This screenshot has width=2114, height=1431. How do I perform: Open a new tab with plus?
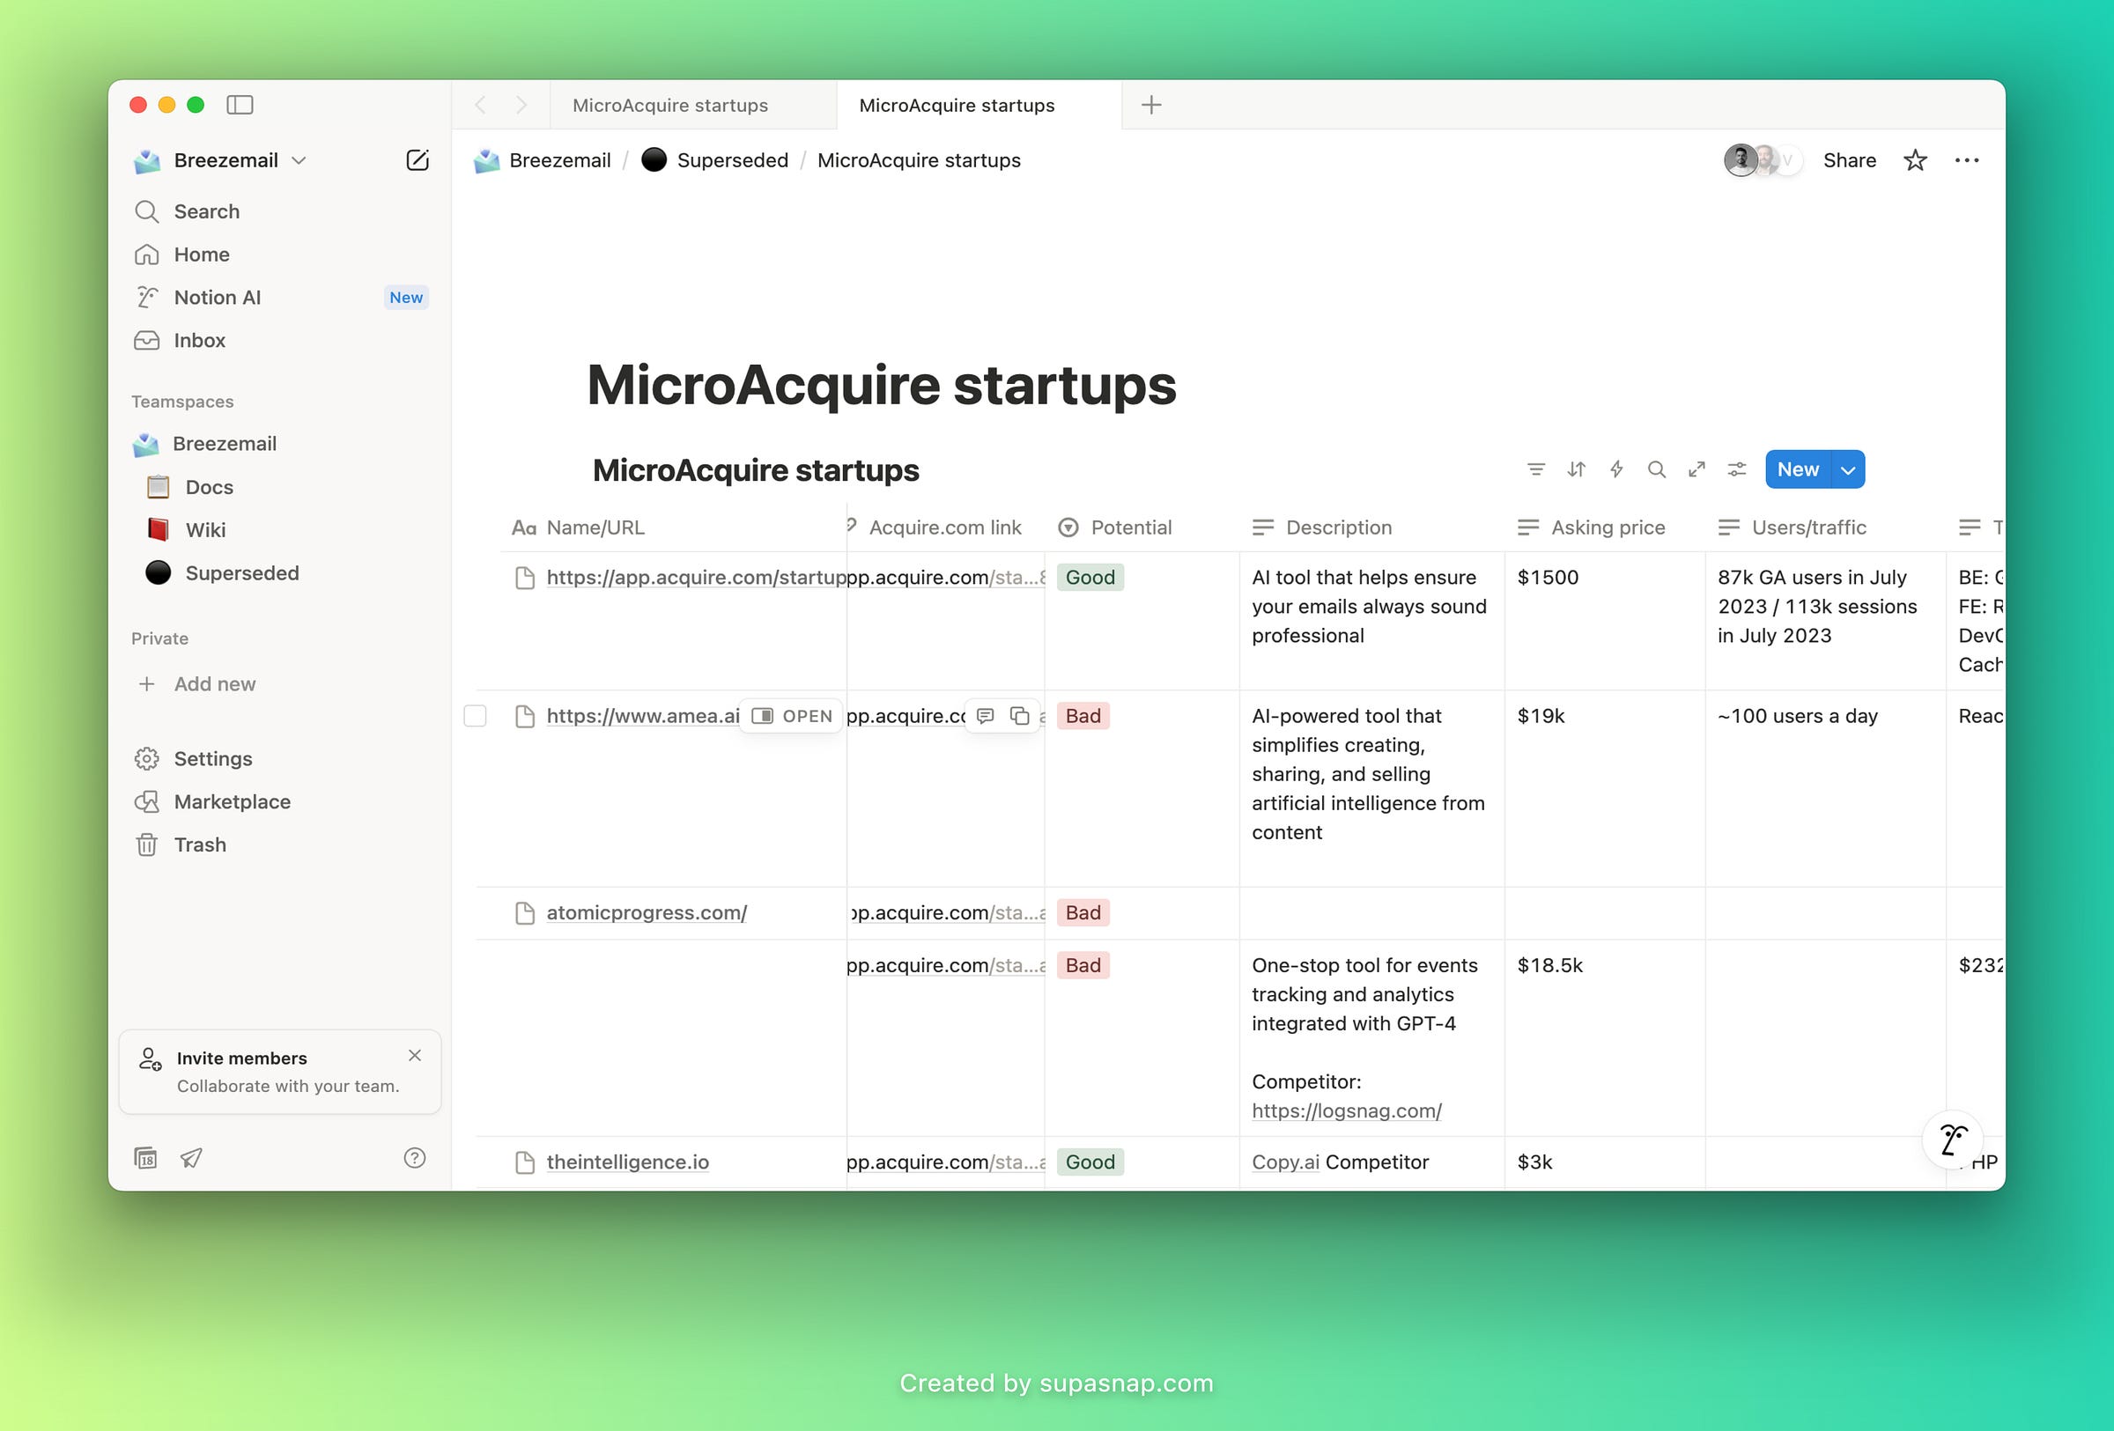[x=1150, y=105]
